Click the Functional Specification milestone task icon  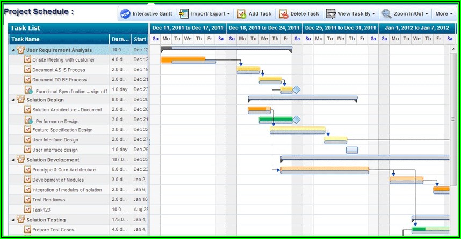[28, 89]
